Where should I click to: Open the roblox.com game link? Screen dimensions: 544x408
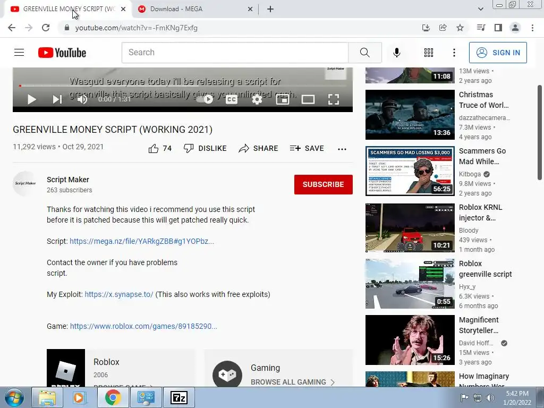(x=143, y=326)
